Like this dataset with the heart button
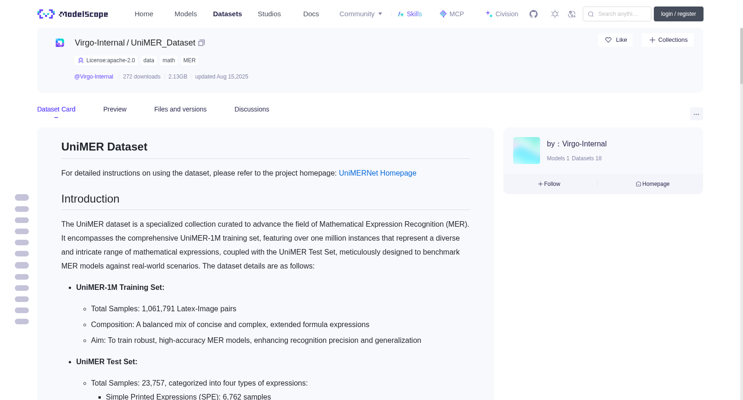 615,40
